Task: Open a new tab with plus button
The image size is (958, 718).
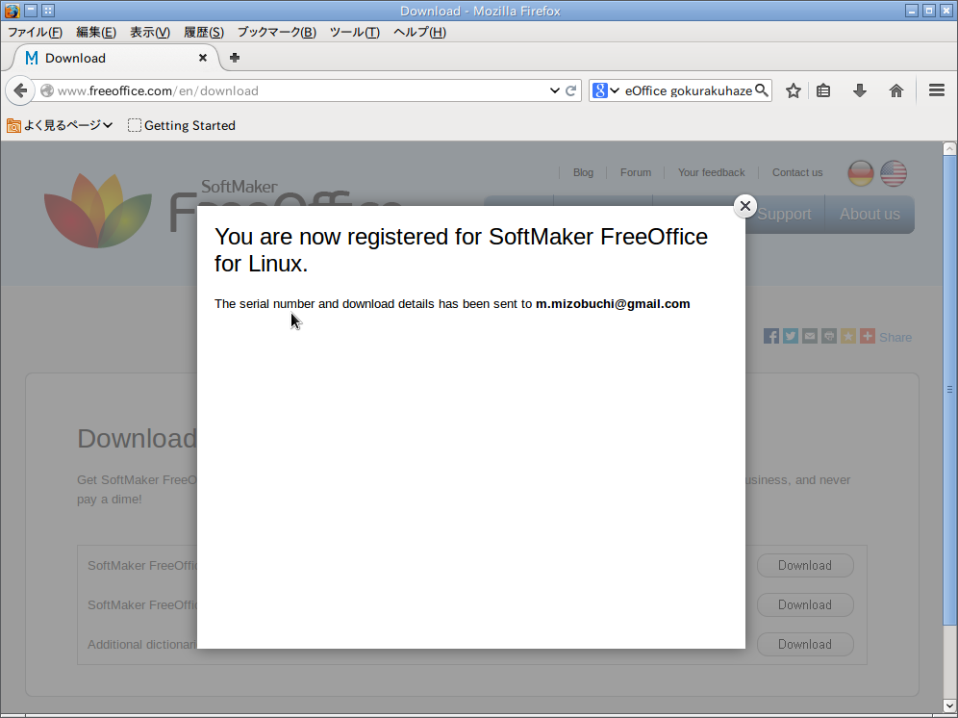Action: click(x=235, y=58)
